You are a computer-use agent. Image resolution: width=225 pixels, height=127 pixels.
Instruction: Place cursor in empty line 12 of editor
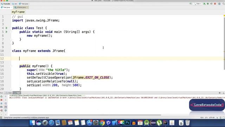pyautogui.click(x=118, y=59)
